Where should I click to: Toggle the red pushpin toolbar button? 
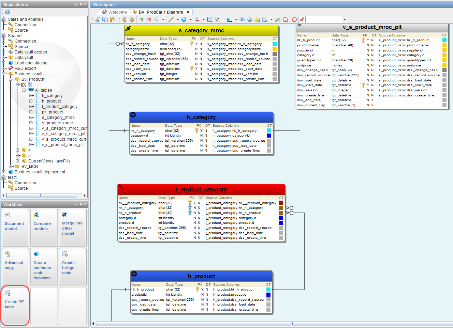click(x=302, y=19)
